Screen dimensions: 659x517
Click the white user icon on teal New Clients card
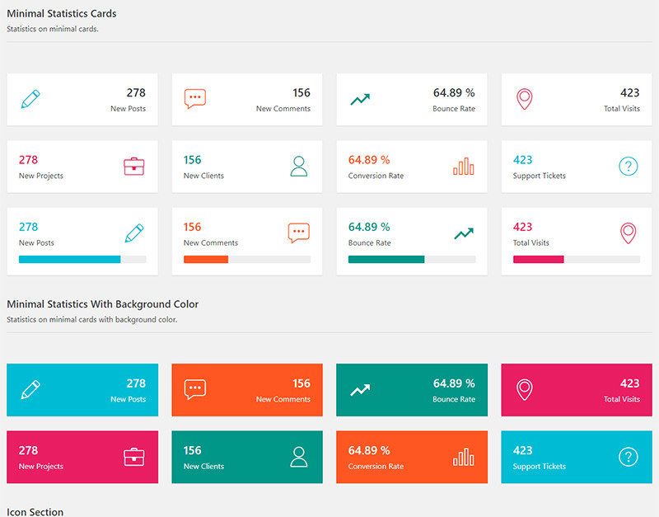pyautogui.click(x=299, y=457)
